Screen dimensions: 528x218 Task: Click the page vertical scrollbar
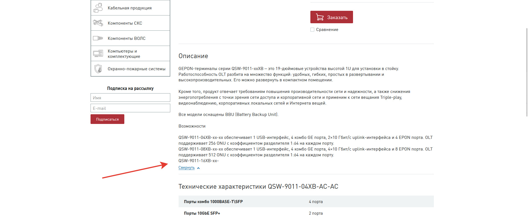[527, 72]
